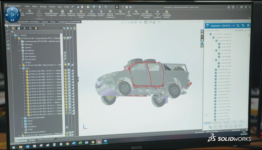Expand the Historique node in the tree
Image resolution: width=262 pixels, height=150 pixels.
pos(19,44)
